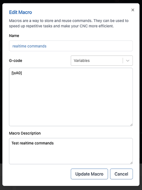
Task: Close the Edit Macro dialog
Action: [x=133, y=10]
